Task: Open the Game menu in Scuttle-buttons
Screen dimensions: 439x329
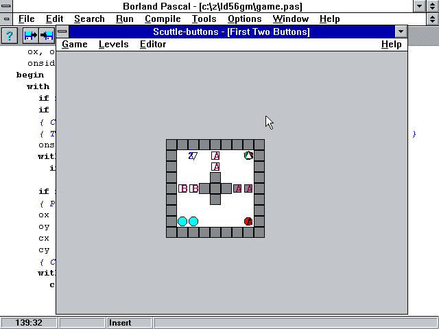Action: [x=75, y=44]
